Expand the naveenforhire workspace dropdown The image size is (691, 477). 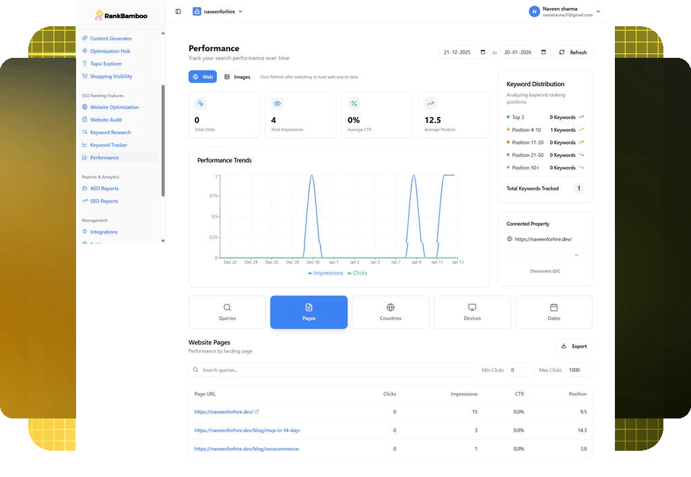[x=218, y=11]
